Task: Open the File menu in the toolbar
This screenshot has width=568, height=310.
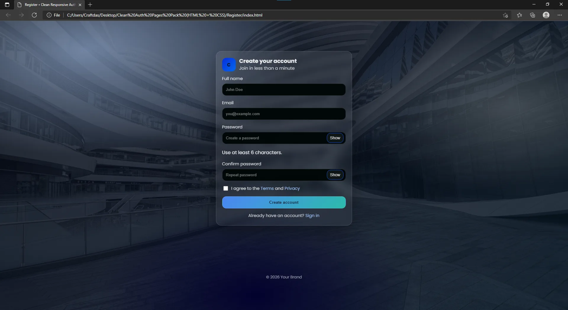Action: point(57,15)
